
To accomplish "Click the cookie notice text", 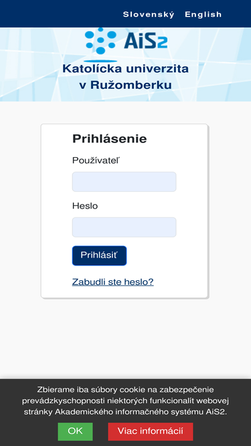I will click(x=126, y=401).
